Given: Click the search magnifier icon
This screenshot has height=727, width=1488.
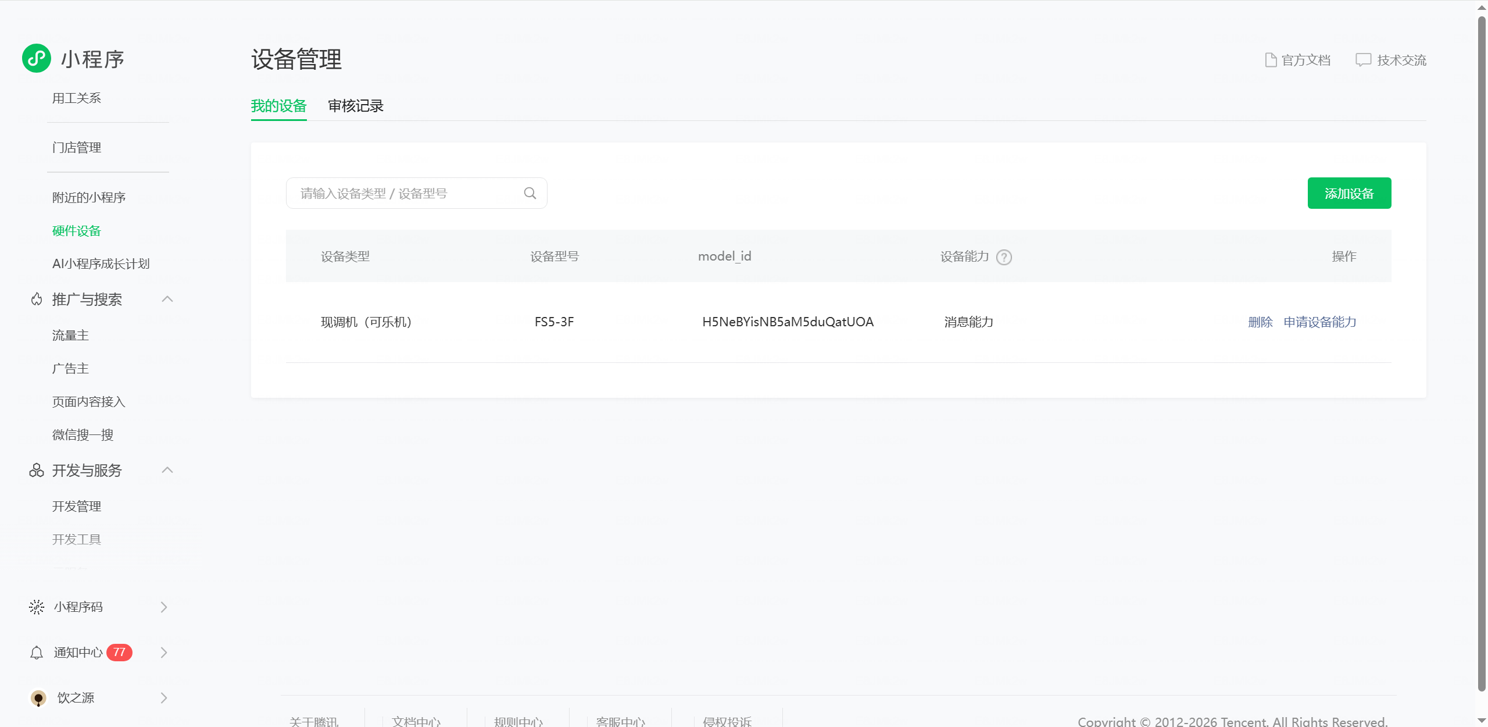Looking at the screenshot, I should pyautogui.click(x=530, y=193).
